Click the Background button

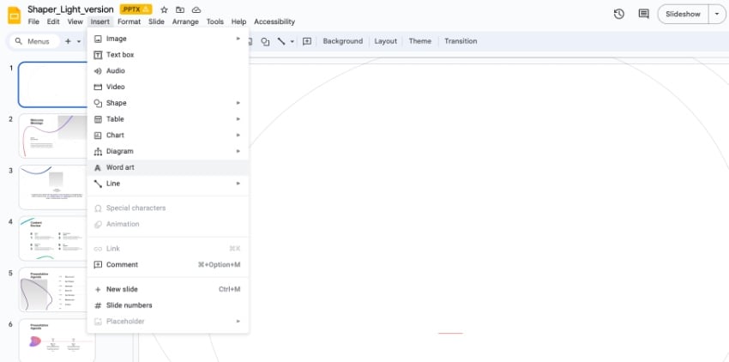point(342,41)
